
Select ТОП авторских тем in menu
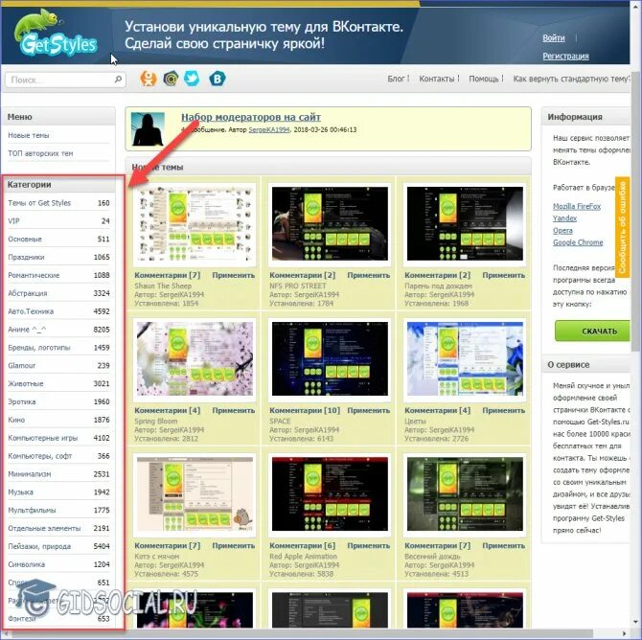[40, 153]
